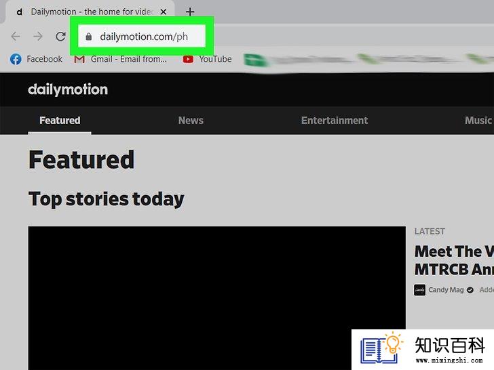Image resolution: width=494 pixels, height=370 pixels.
Task: Open the Facebook bookmark
Action: coord(36,59)
